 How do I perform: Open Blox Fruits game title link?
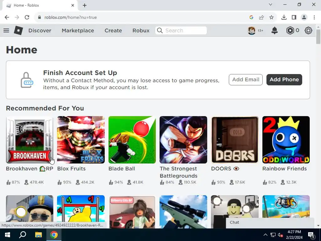71,169
